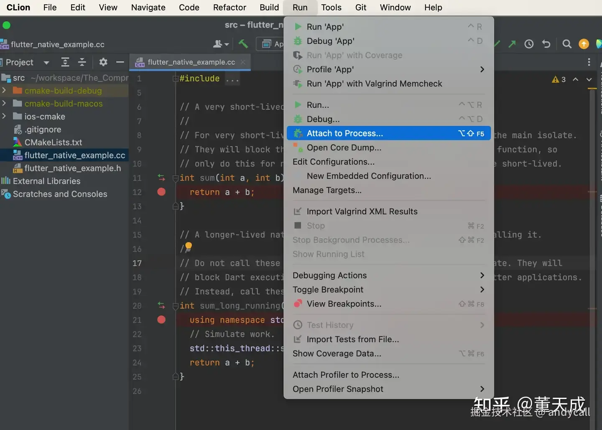602x430 pixels.
Task: Open the Navigate menu in menu bar
Action: coord(148,8)
